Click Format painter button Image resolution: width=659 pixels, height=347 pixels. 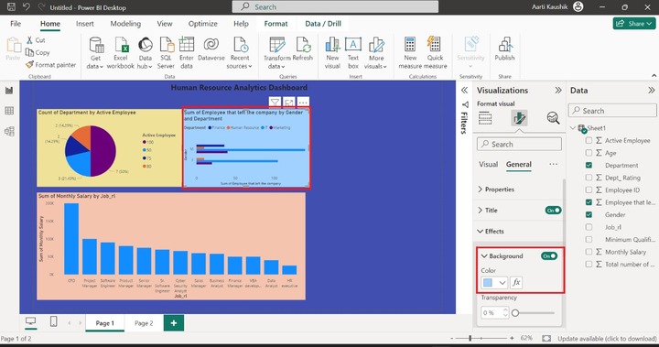[x=50, y=65]
